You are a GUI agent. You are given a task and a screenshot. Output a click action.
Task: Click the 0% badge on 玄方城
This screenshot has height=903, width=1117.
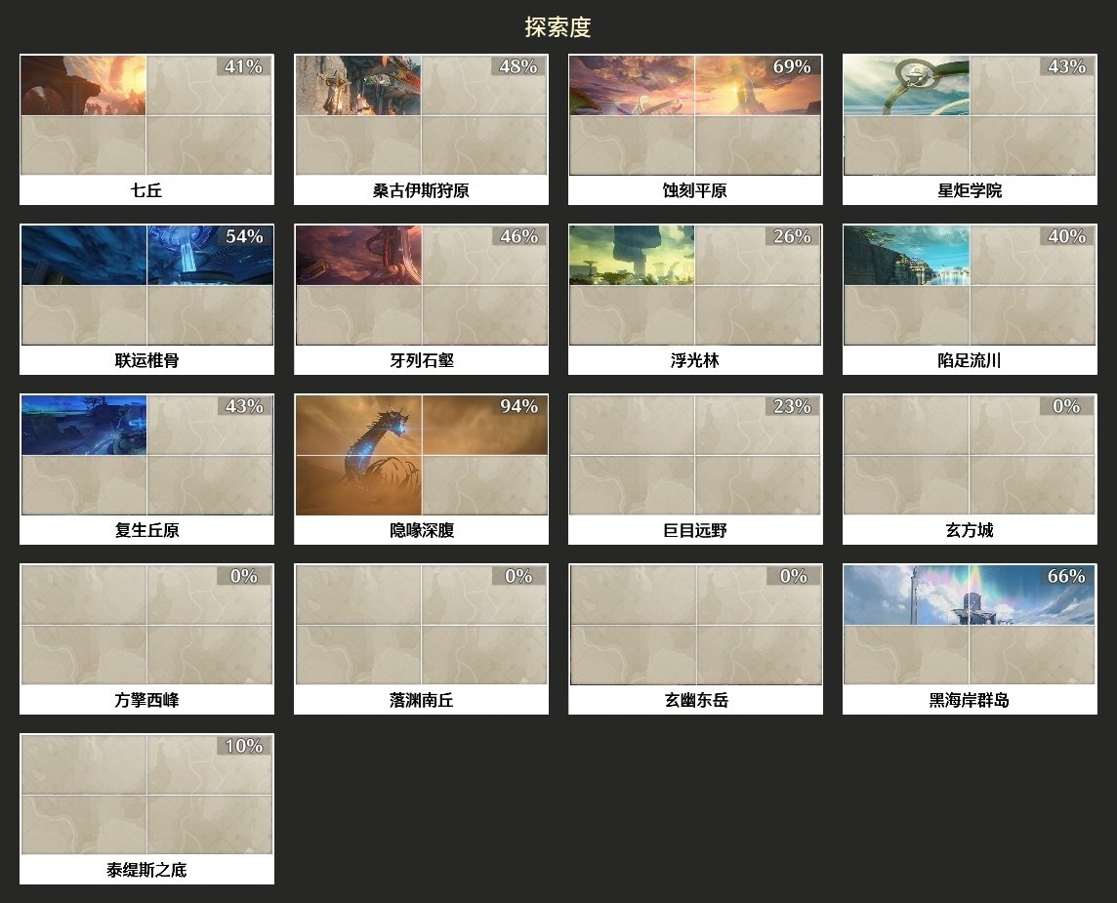[x=1066, y=406]
